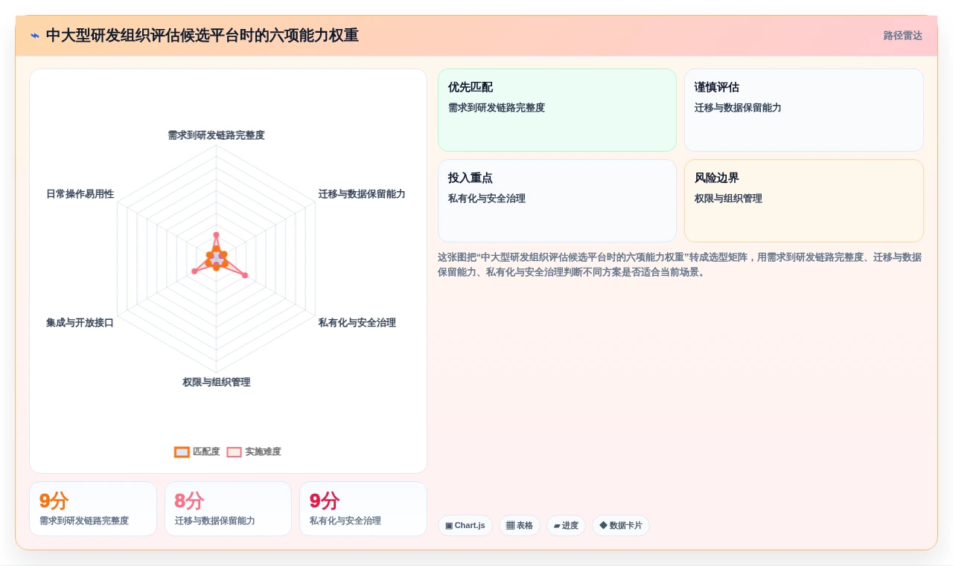This screenshot has width=953, height=566.
Task: Select the Chart.js tag chip
Action: (x=465, y=526)
